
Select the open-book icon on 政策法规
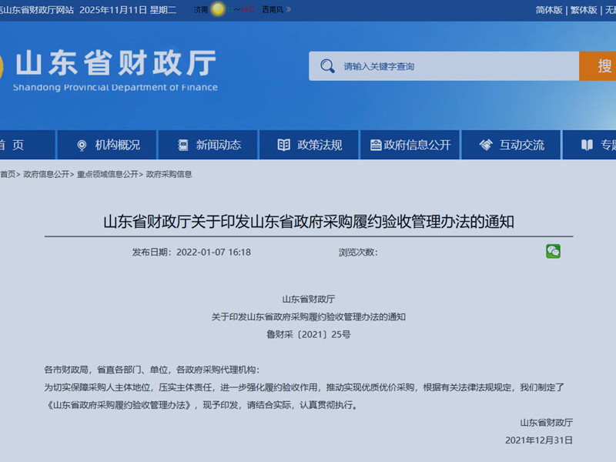click(x=282, y=144)
